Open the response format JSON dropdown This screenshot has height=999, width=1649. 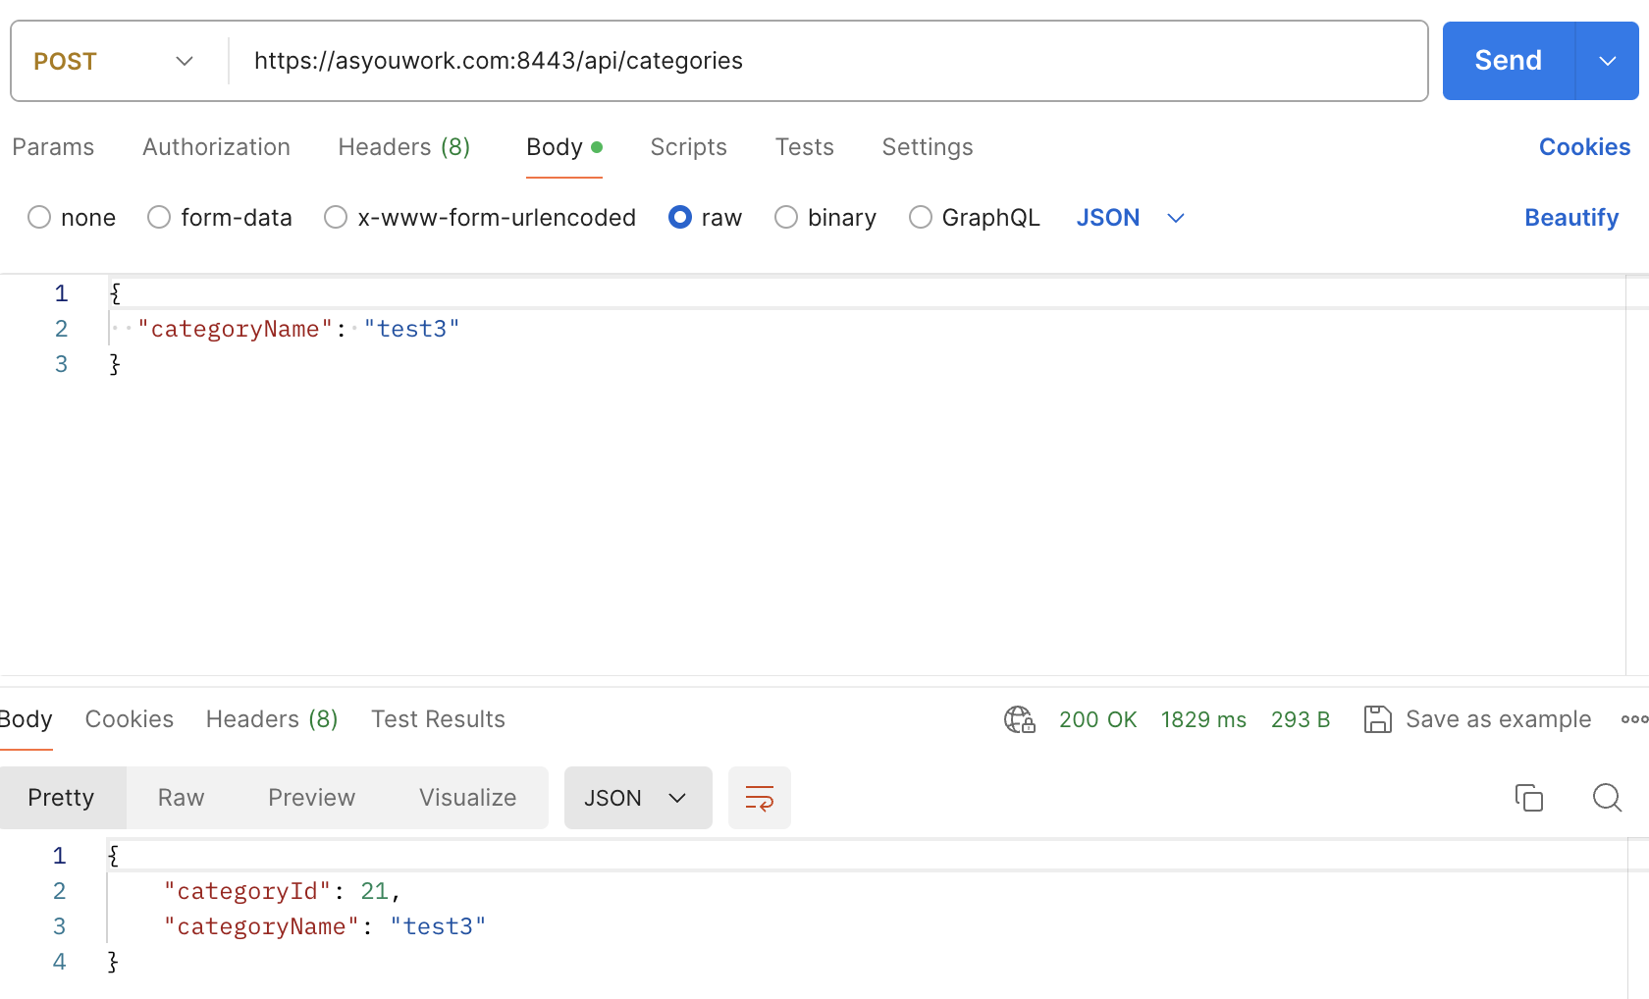click(638, 798)
